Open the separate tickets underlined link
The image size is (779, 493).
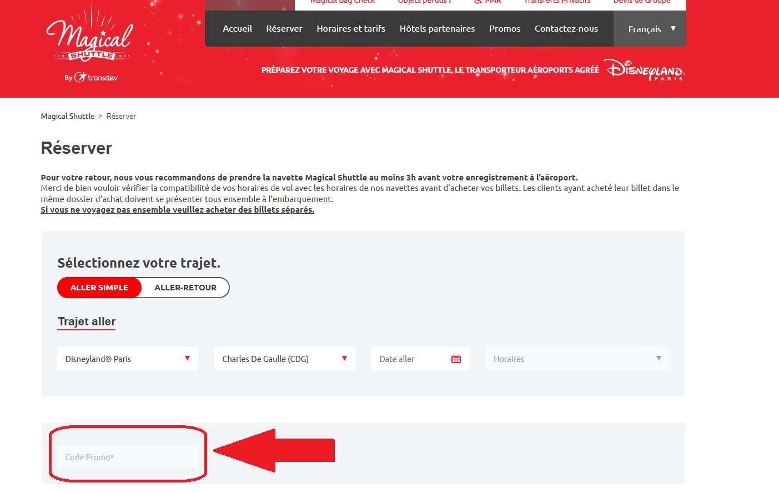point(178,210)
